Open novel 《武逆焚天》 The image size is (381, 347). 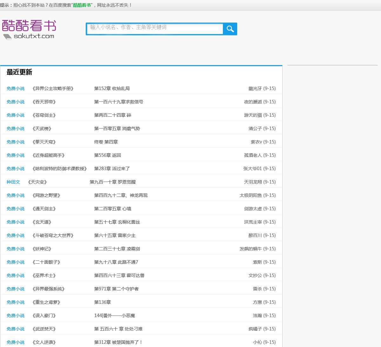tap(44, 329)
